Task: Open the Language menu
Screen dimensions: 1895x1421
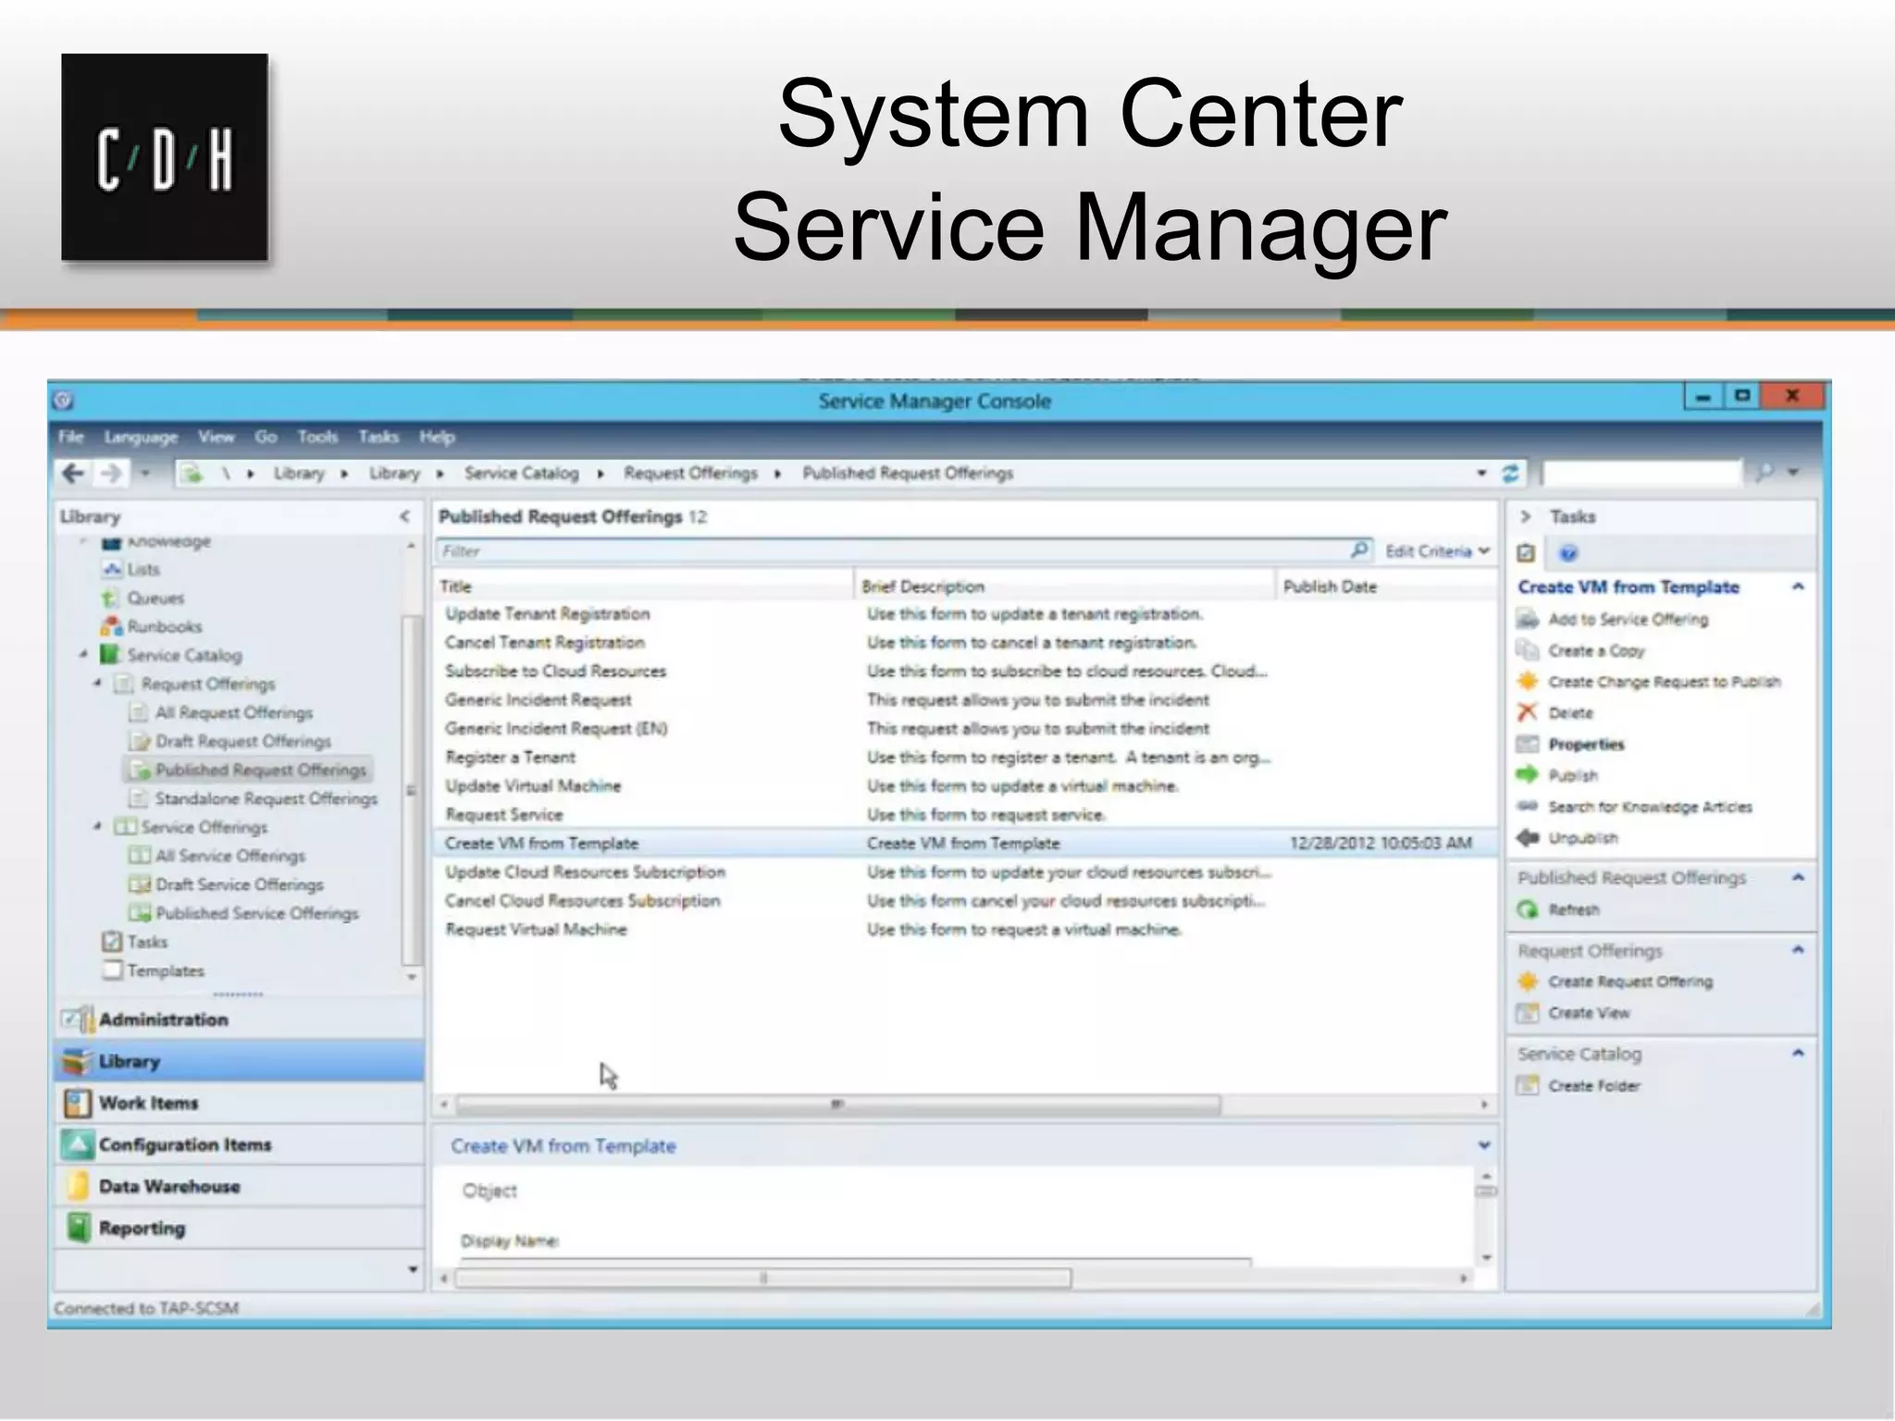Action: tap(141, 437)
